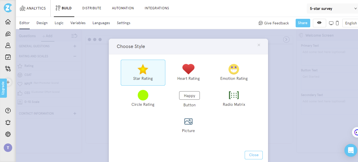Open the Automation menu

click(x=123, y=8)
